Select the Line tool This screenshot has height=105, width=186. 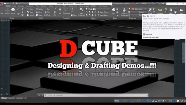2,11
